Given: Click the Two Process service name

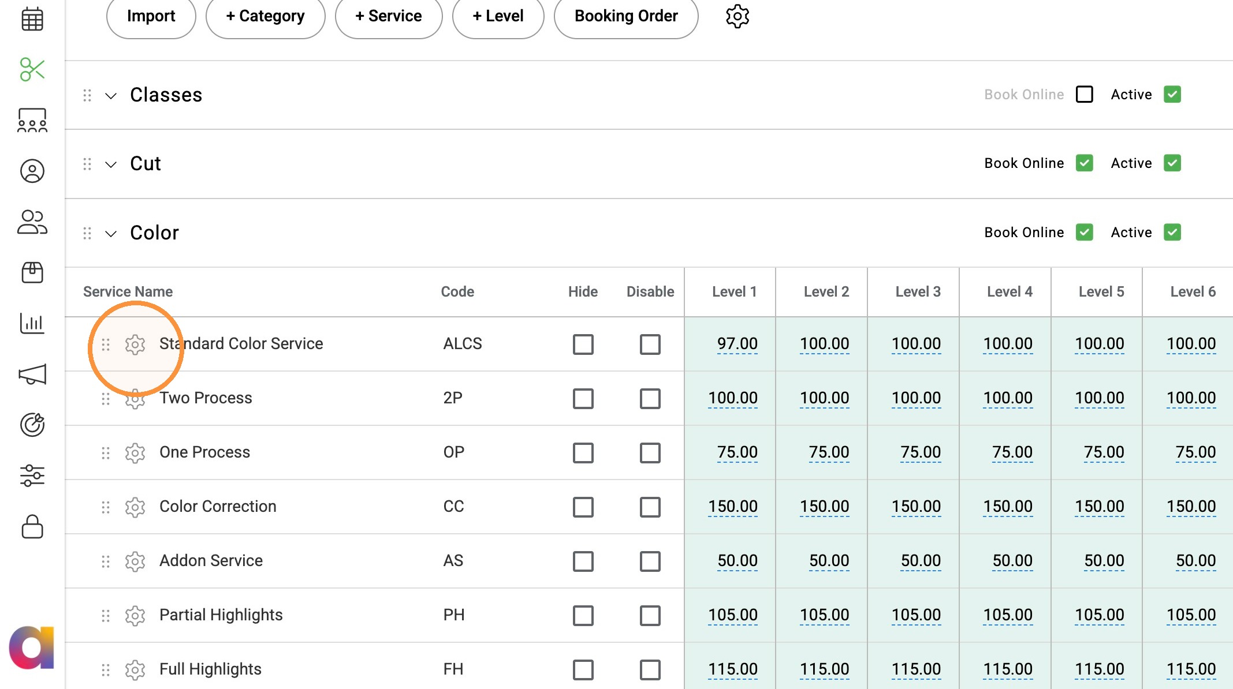Looking at the screenshot, I should pyautogui.click(x=206, y=398).
